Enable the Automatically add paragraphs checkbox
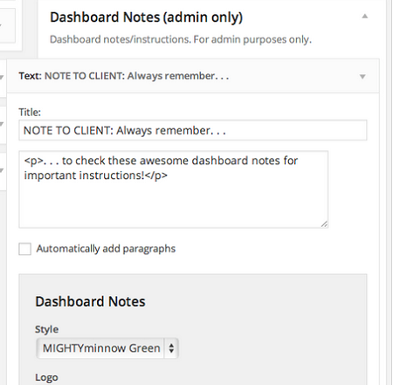 click(x=24, y=249)
